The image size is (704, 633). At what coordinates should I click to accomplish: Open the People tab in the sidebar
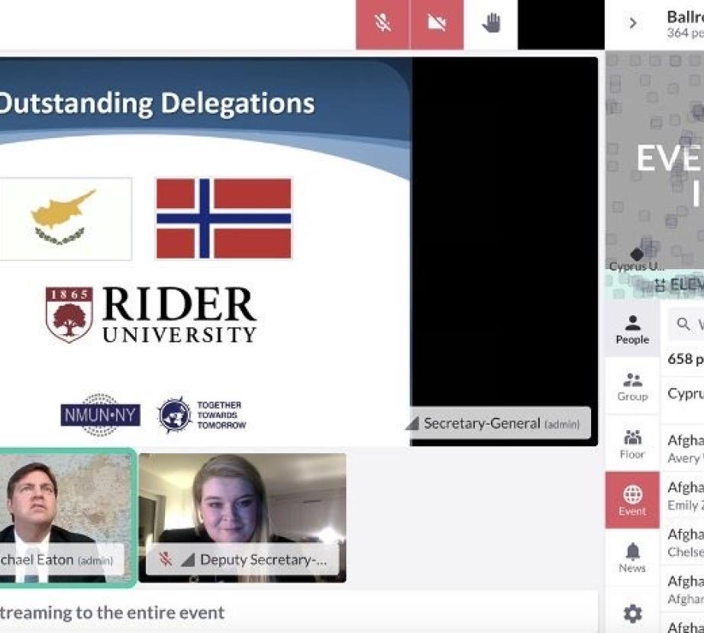632,329
